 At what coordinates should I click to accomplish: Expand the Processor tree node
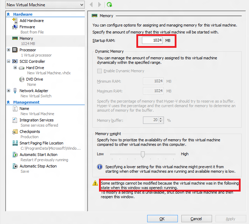(x=8, y=50)
